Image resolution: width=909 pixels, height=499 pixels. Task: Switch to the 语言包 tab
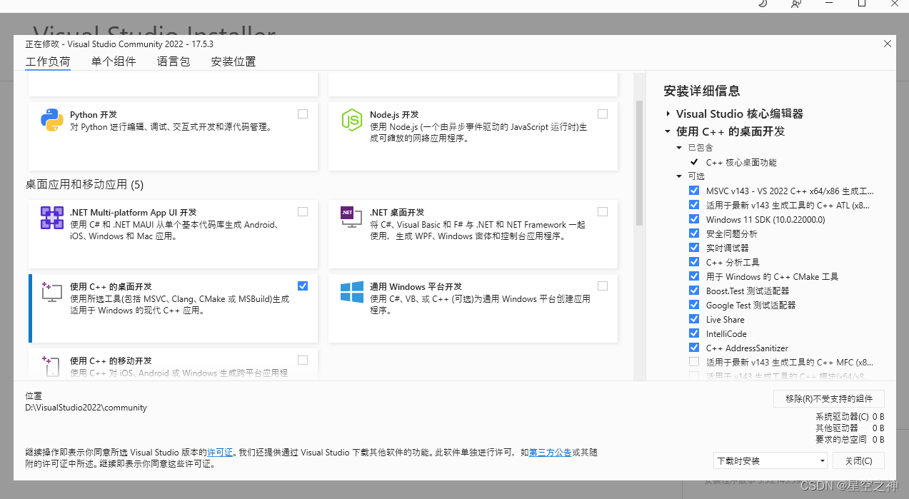174,61
